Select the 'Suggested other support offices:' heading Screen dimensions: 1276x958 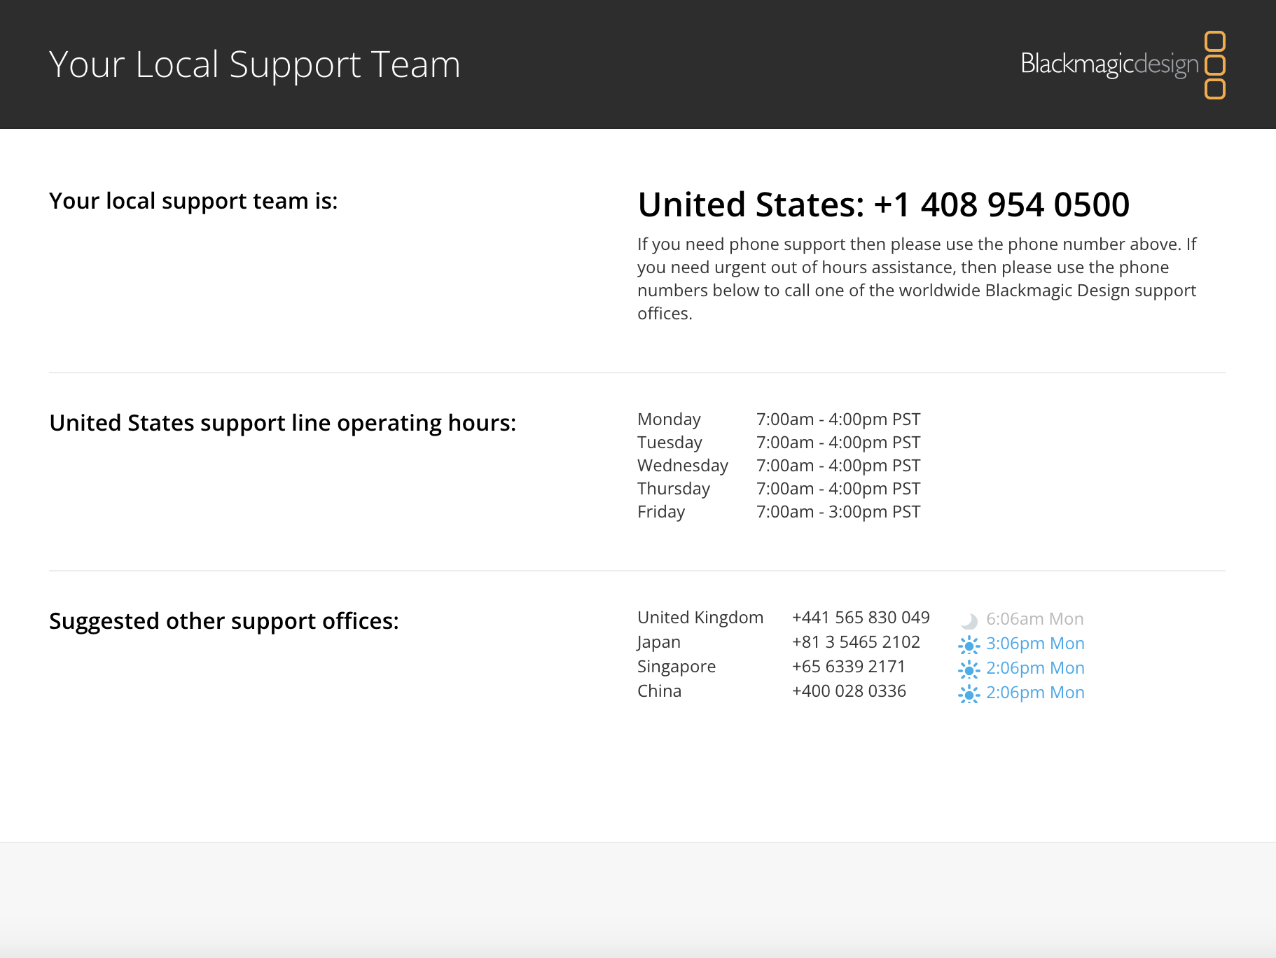(x=224, y=621)
